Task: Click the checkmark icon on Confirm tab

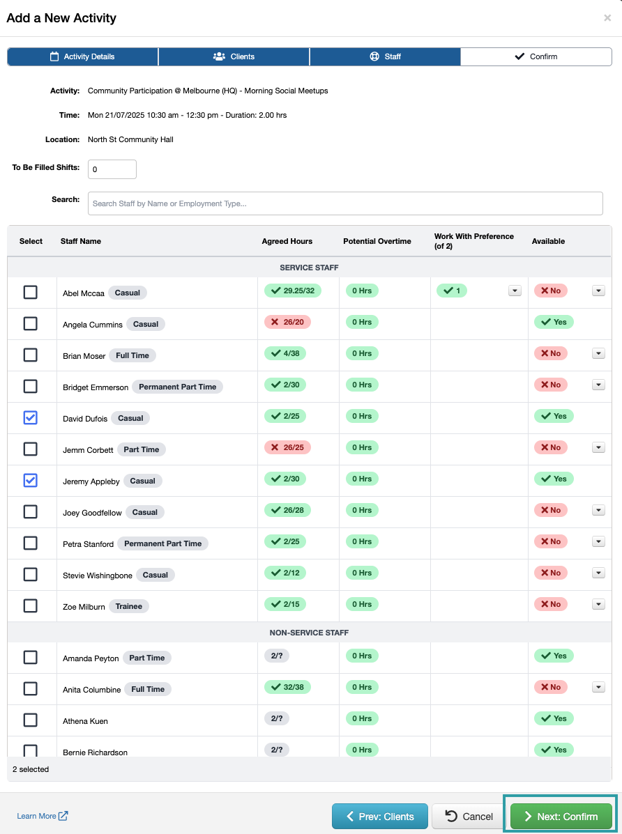Action: click(519, 56)
